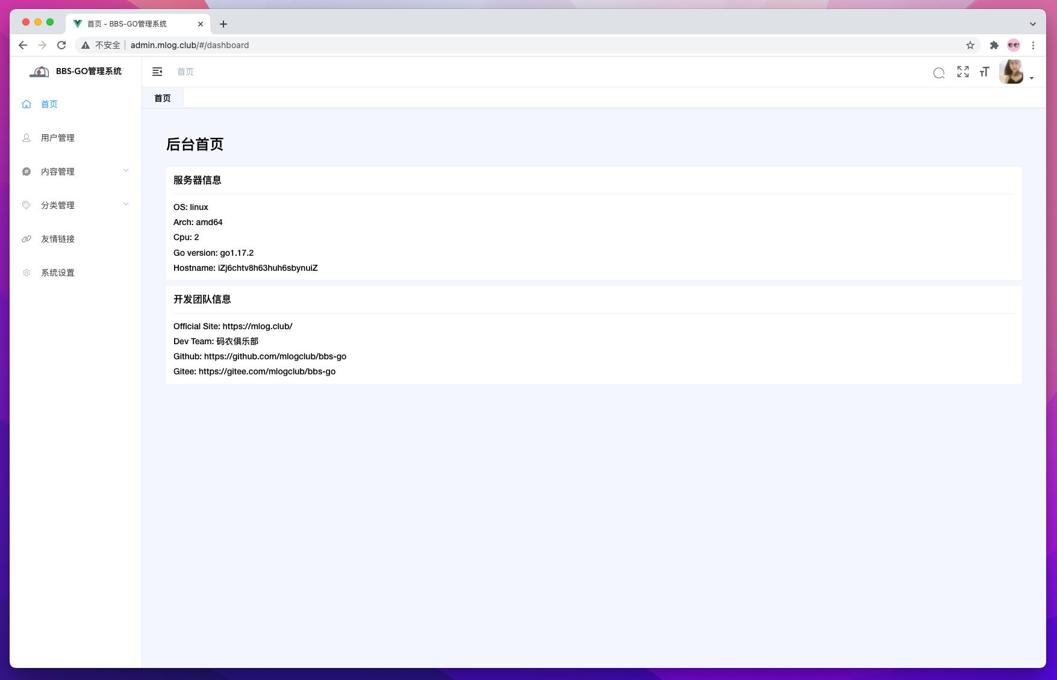Click the address bar URL
Image resolution: width=1057 pixels, height=680 pixels.
(190, 45)
